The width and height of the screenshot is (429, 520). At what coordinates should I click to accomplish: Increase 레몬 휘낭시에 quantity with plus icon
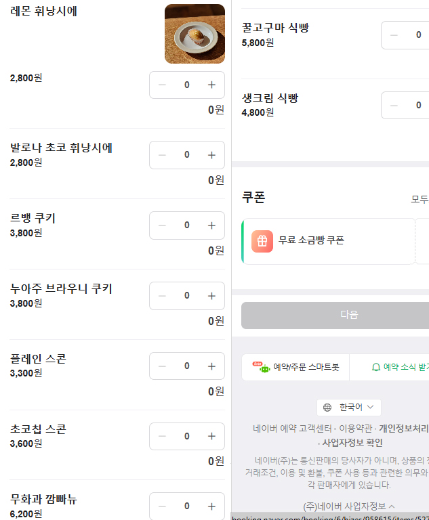pos(211,85)
